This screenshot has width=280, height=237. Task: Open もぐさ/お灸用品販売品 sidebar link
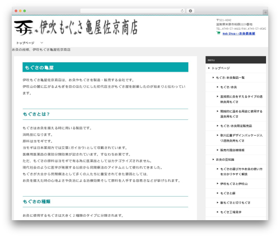236,126
